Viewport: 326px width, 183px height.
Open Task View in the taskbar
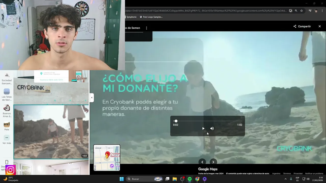coord(167,179)
